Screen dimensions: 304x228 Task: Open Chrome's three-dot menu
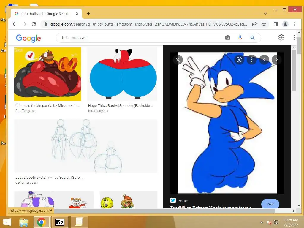click(x=295, y=24)
